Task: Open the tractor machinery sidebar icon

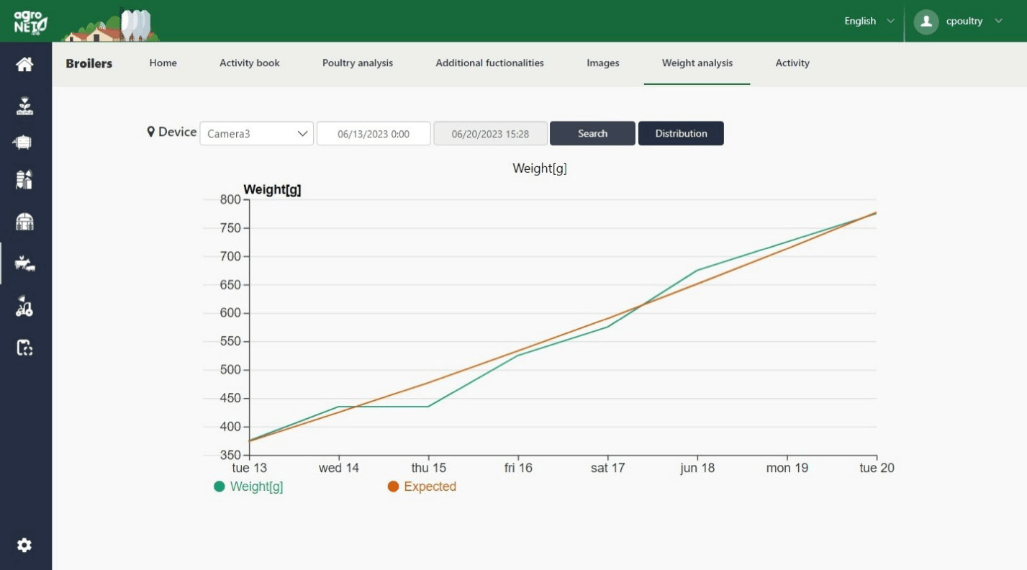Action: (x=24, y=307)
